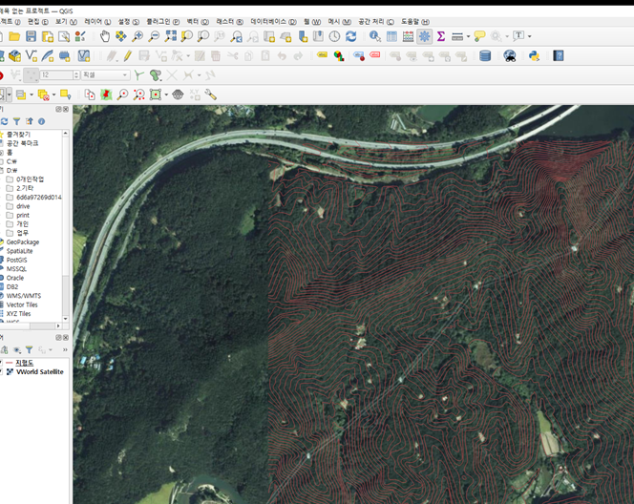This screenshot has height=504, width=634.
Task: Open the Select by Value dropdown arrow
Action: point(32,95)
